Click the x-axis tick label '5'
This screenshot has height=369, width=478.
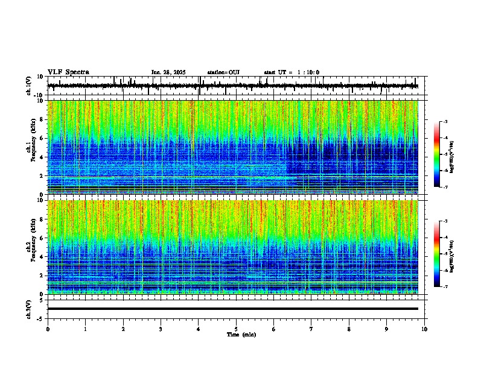tap(236, 329)
